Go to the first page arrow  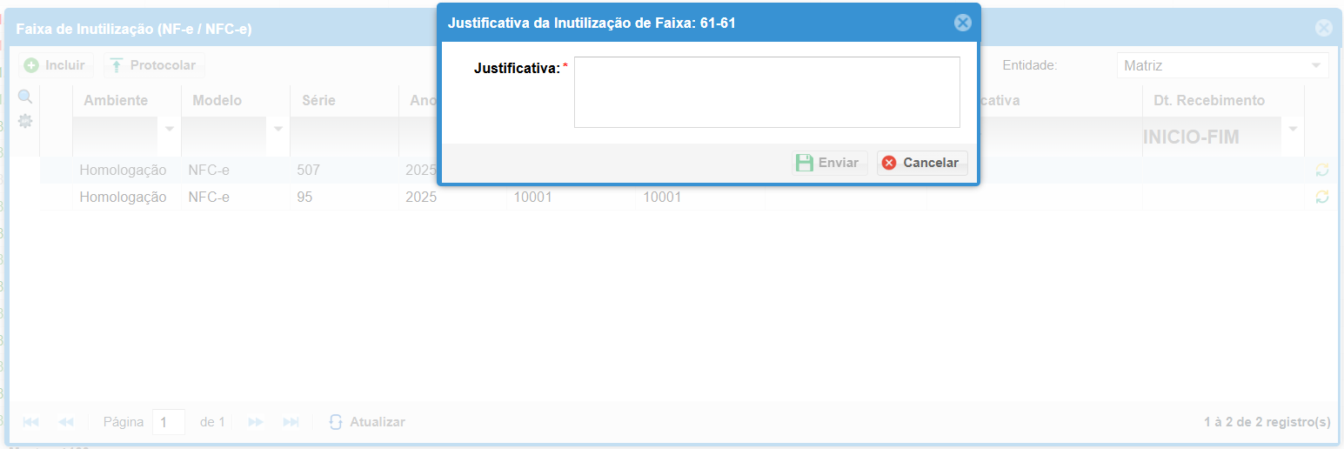30,422
